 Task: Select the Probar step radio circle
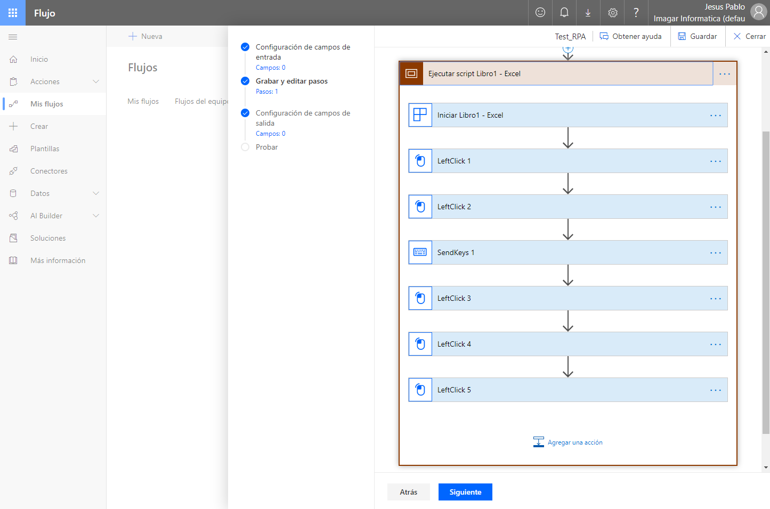[x=245, y=147]
